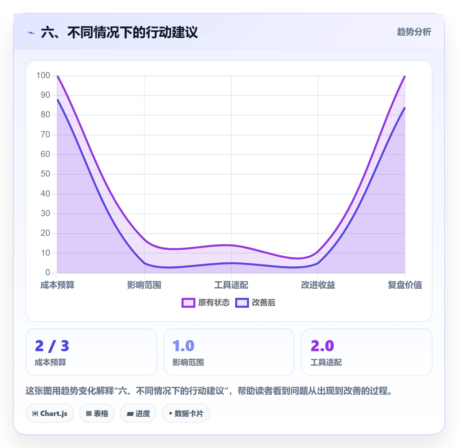Click the lightning icon beside the section title
The width and height of the screenshot is (458, 448).
31,33
